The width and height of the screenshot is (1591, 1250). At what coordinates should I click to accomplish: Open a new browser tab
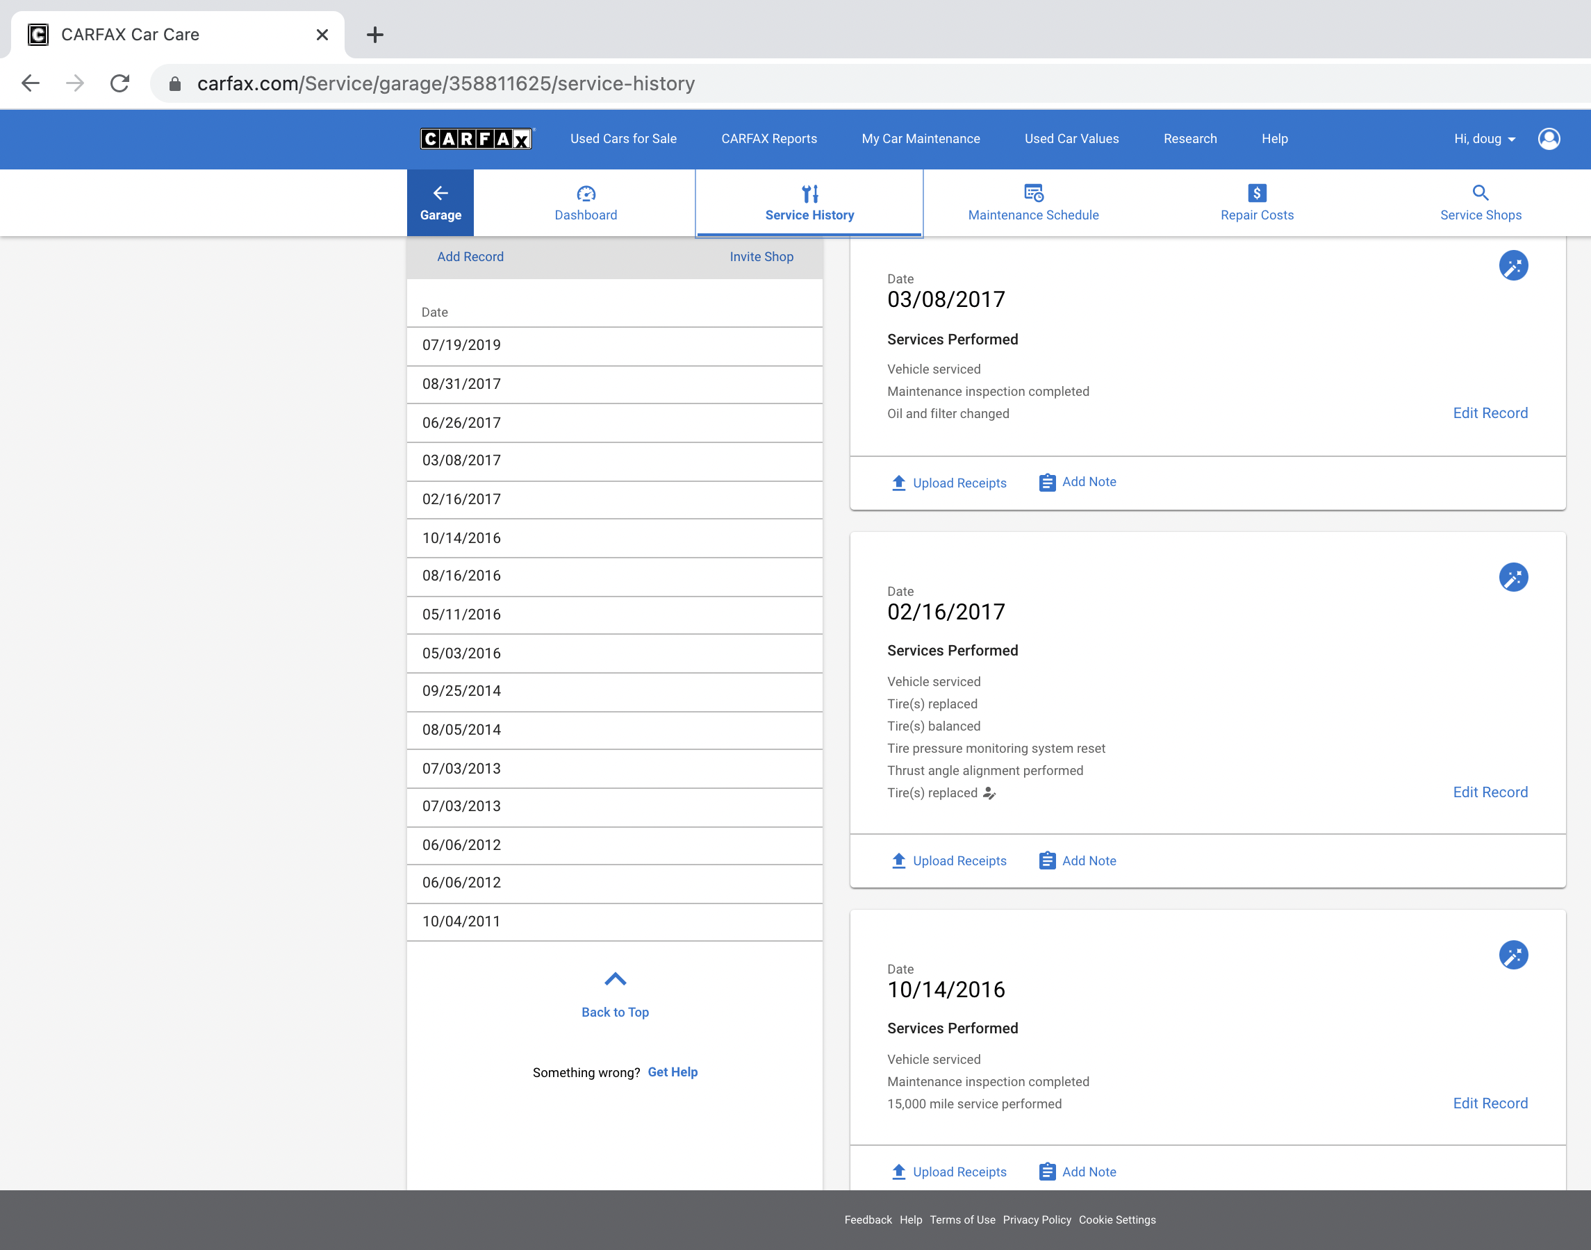pos(375,35)
